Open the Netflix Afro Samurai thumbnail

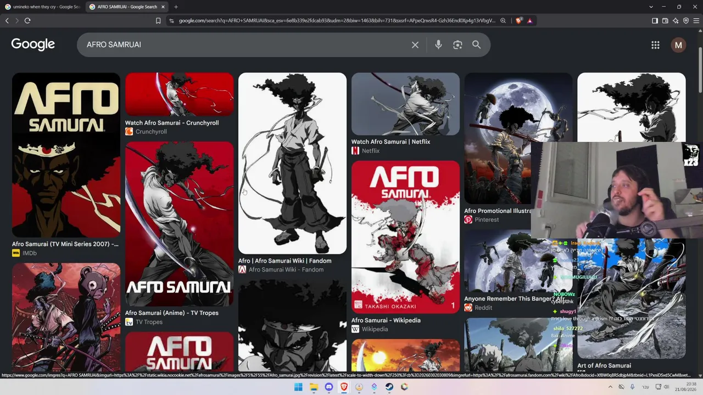(405, 104)
